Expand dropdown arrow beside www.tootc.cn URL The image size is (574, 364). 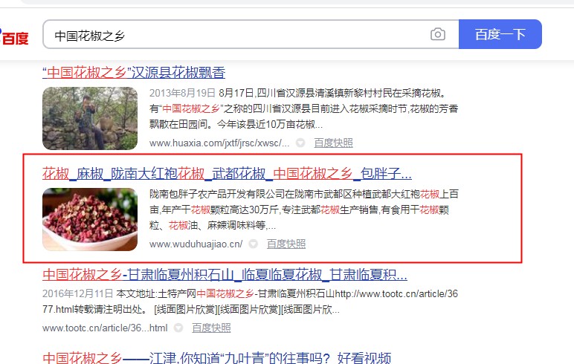[x=178, y=328]
